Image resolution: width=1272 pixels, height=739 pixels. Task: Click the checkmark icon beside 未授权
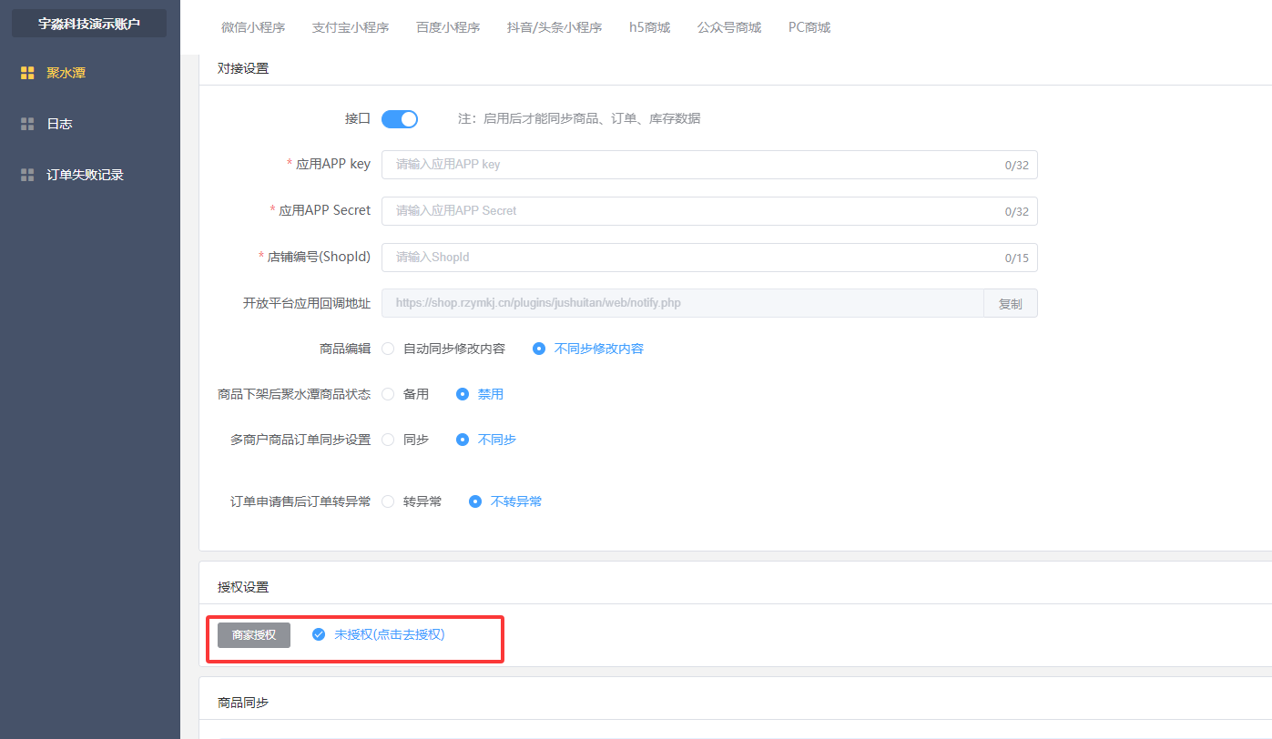[x=319, y=634]
